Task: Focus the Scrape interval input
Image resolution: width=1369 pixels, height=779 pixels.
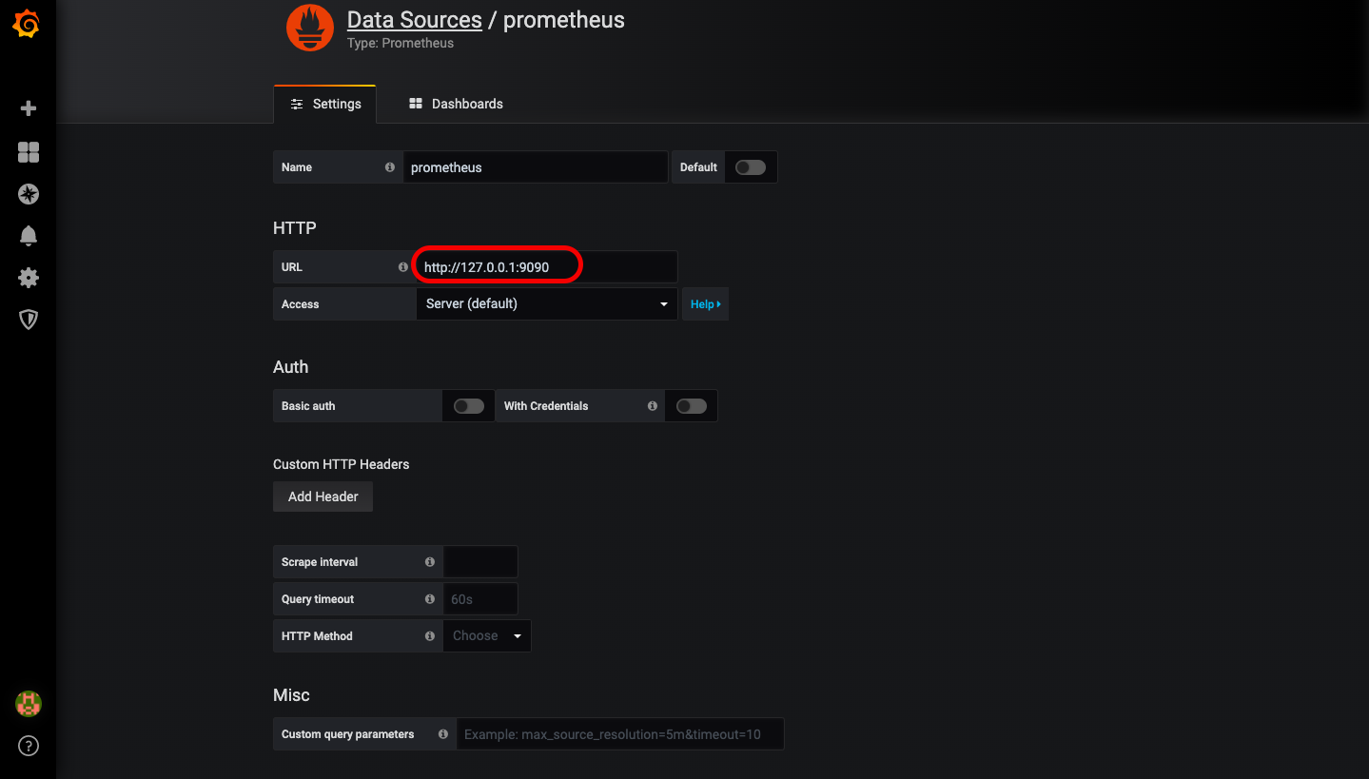Action: tap(480, 562)
